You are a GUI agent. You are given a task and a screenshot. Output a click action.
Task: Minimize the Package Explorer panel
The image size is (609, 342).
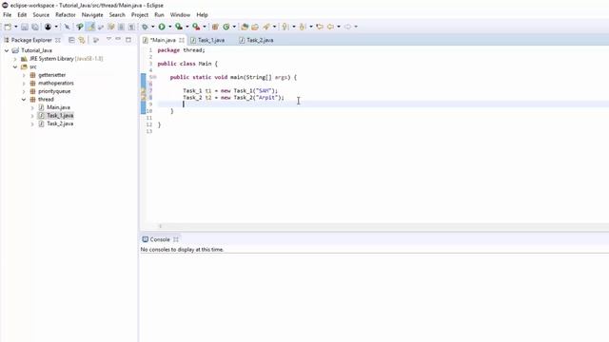pos(118,40)
